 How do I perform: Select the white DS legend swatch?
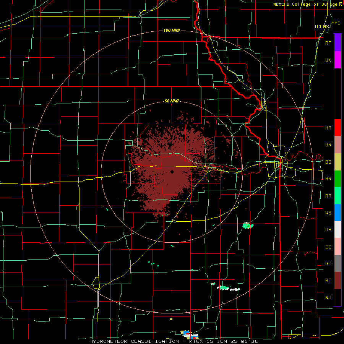(338, 229)
